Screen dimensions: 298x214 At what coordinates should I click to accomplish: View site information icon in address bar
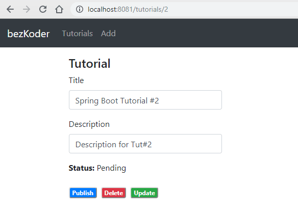80,9
